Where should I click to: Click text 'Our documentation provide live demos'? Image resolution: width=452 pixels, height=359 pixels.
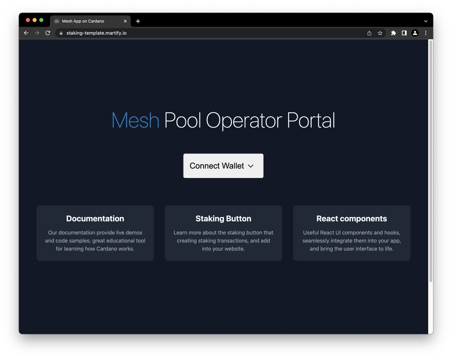pos(95,233)
